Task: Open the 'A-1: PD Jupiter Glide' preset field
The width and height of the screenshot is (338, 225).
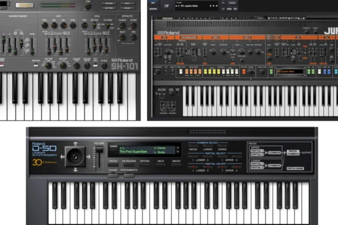Action: coord(197,6)
